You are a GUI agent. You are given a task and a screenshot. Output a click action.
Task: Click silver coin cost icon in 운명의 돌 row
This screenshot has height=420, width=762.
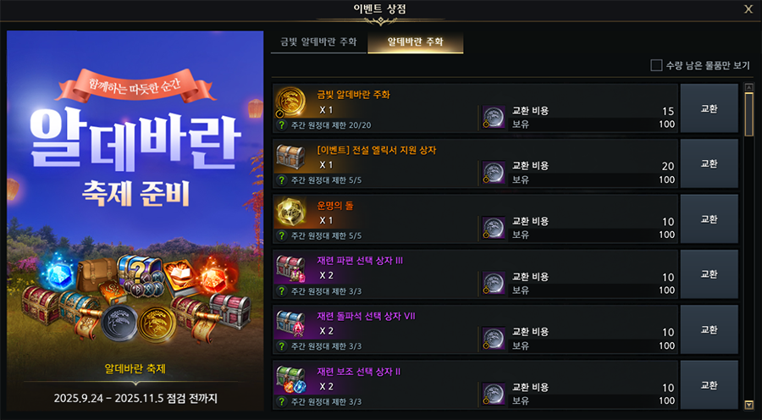(x=494, y=228)
